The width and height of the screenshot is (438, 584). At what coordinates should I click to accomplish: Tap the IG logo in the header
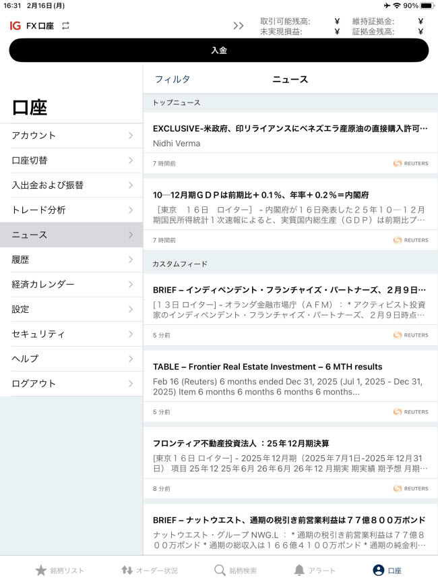[x=15, y=26]
